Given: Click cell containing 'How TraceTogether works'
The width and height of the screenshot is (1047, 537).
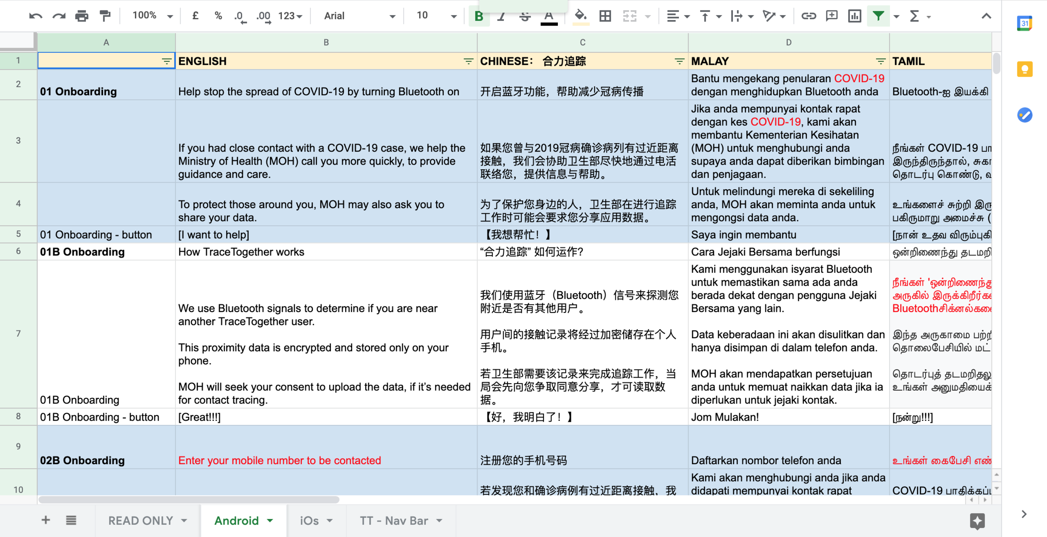Looking at the screenshot, I should (x=326, y=252).
